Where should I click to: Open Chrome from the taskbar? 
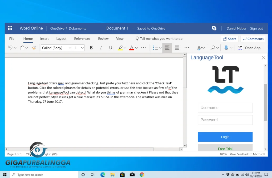[142, 174]
